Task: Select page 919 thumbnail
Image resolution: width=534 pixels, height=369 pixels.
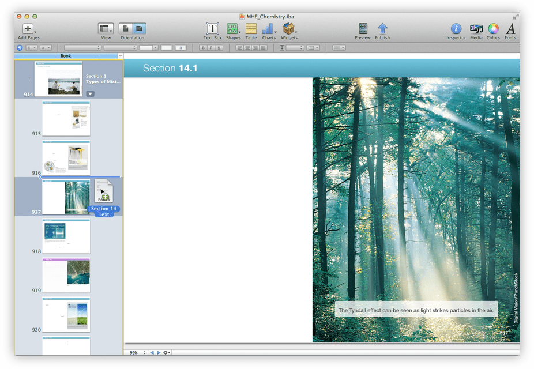Action: pyautogui.click(x=66, y=276)
